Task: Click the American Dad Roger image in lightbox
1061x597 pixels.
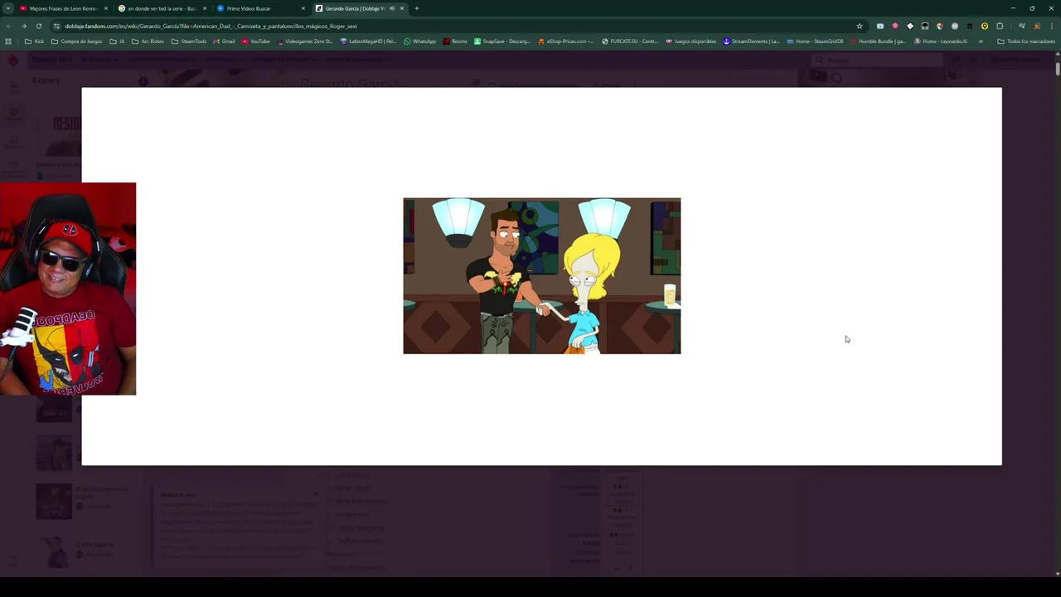Action: [x=542, y=276]
